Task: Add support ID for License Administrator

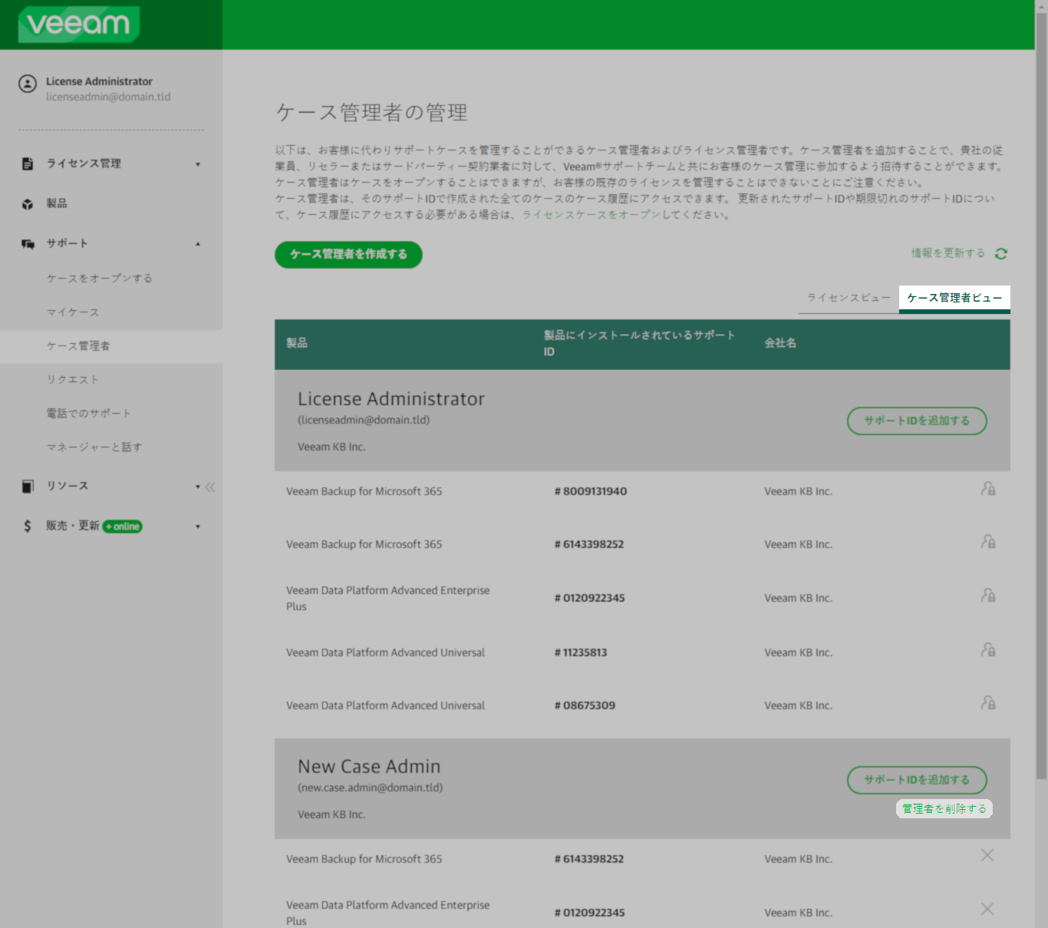Action: (x=917, y=421)
